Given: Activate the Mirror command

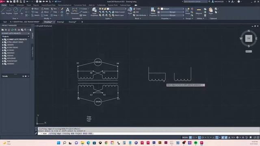Looking at the screenshot, I should pos(45,12).
